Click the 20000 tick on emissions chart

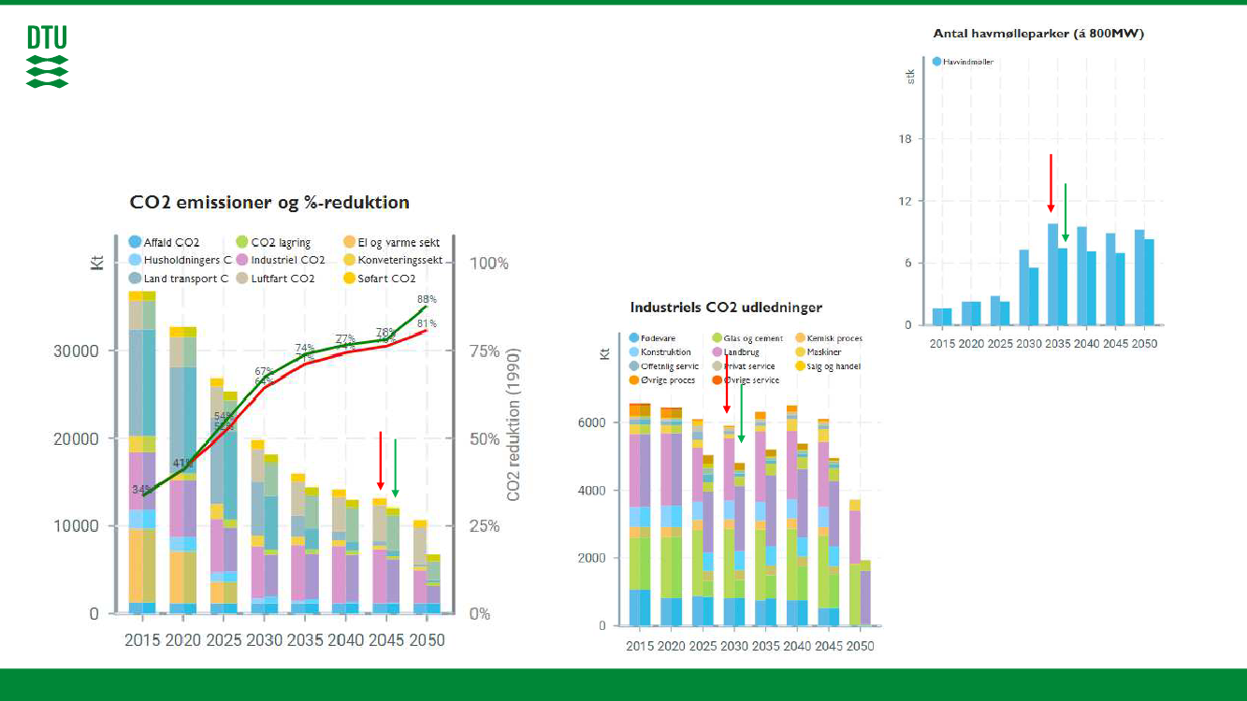(x=74, y=439)
